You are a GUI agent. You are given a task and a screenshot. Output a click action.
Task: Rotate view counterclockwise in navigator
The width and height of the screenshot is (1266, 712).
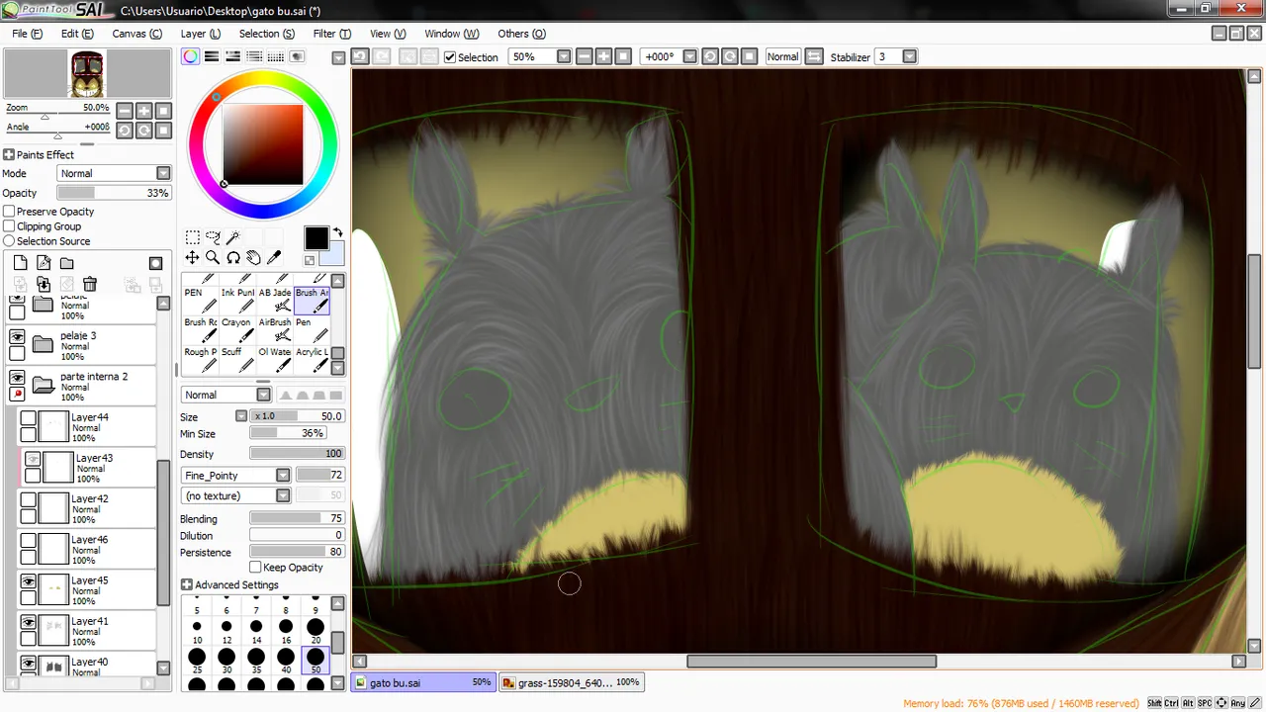(125, 130)
